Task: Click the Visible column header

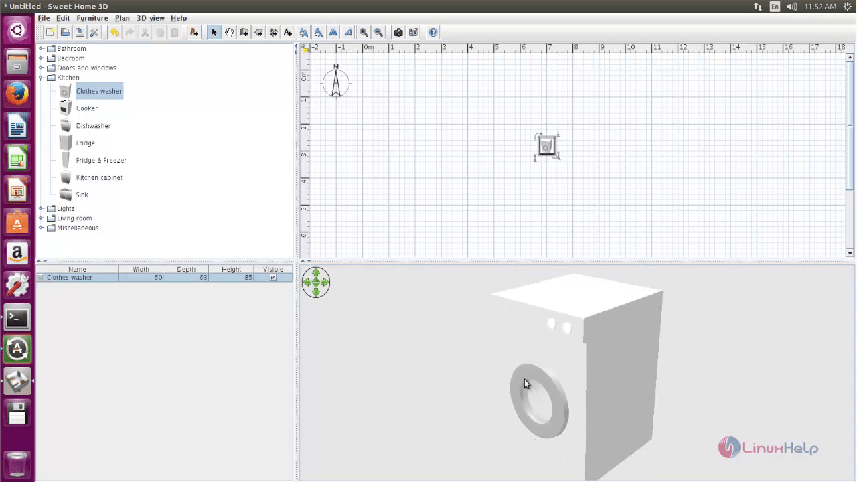Action: tap(273, 269)
